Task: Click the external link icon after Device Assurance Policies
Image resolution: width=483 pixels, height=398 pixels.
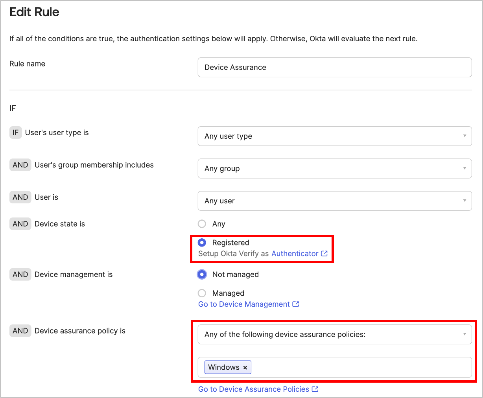Action: tap(315, 389)
